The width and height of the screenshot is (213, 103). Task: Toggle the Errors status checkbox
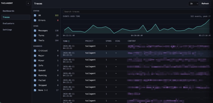[35, 20]
